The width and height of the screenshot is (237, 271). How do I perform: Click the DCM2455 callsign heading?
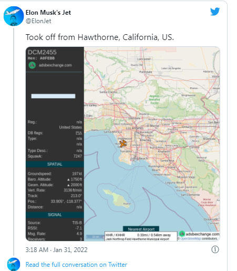click(x=42, y=52)
